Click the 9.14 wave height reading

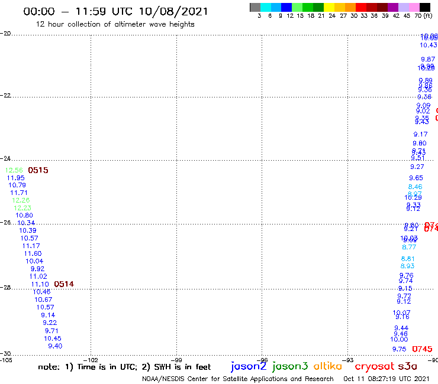pos(48,315)
